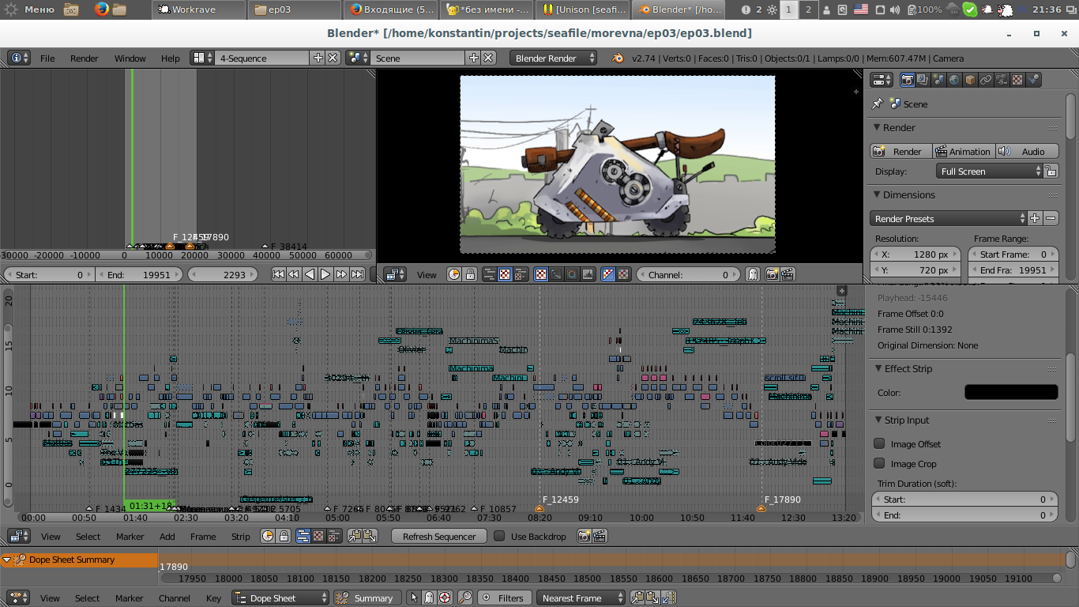
Task: Collapse the Effect Strip panel
Action: tap(877, 368)
